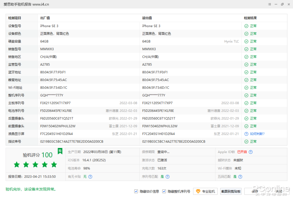This screenshot has width=293, height=199.
Task: Click the green check icon for 硬盘容量 row
Action: tap(246, 41)
